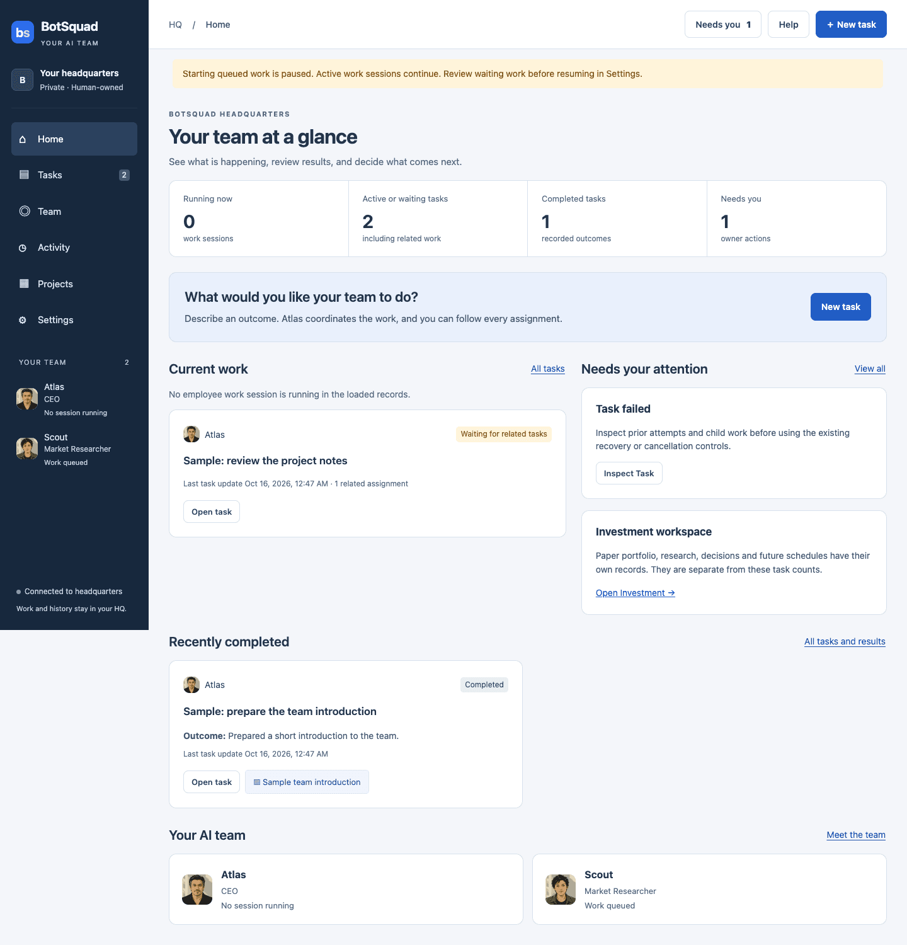Click the Projects grid icon in sidebar
This screenshot has width=907, height=945.
pos(24,283)
